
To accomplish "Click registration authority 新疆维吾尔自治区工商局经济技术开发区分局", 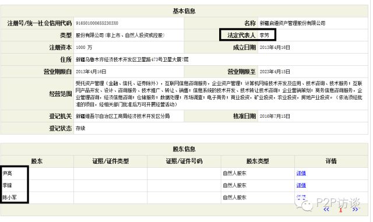I will point(123,117).
